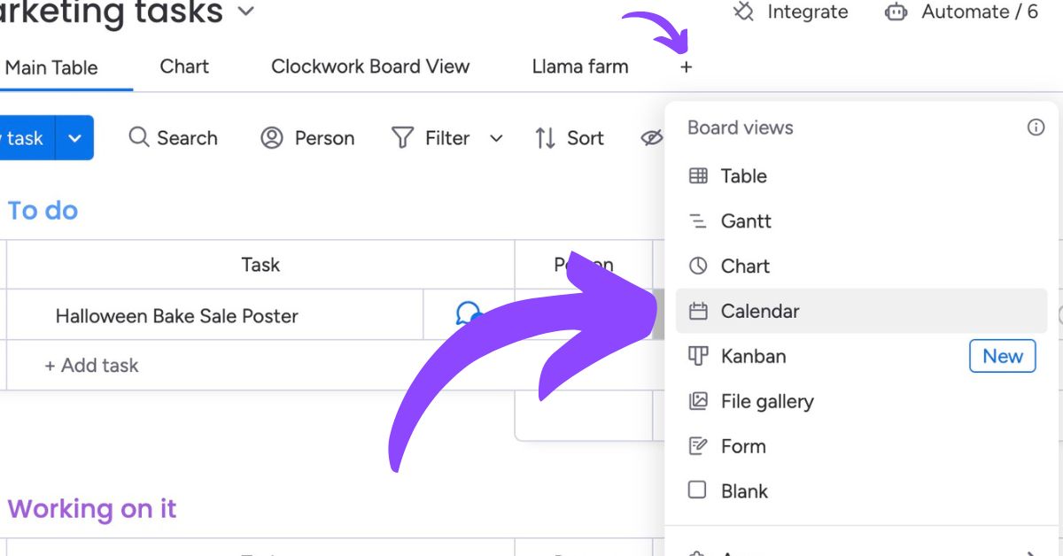
Task: Select the Gantt view icon
Action: (x=699, y=220)
